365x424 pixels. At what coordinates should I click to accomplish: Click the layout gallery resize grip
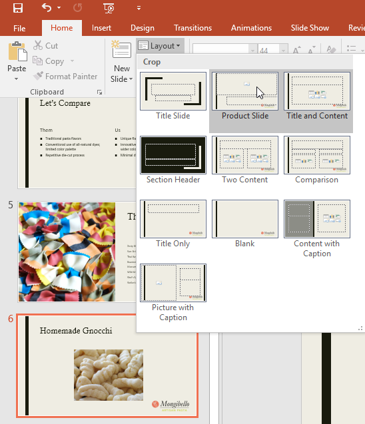click(360, 329)
